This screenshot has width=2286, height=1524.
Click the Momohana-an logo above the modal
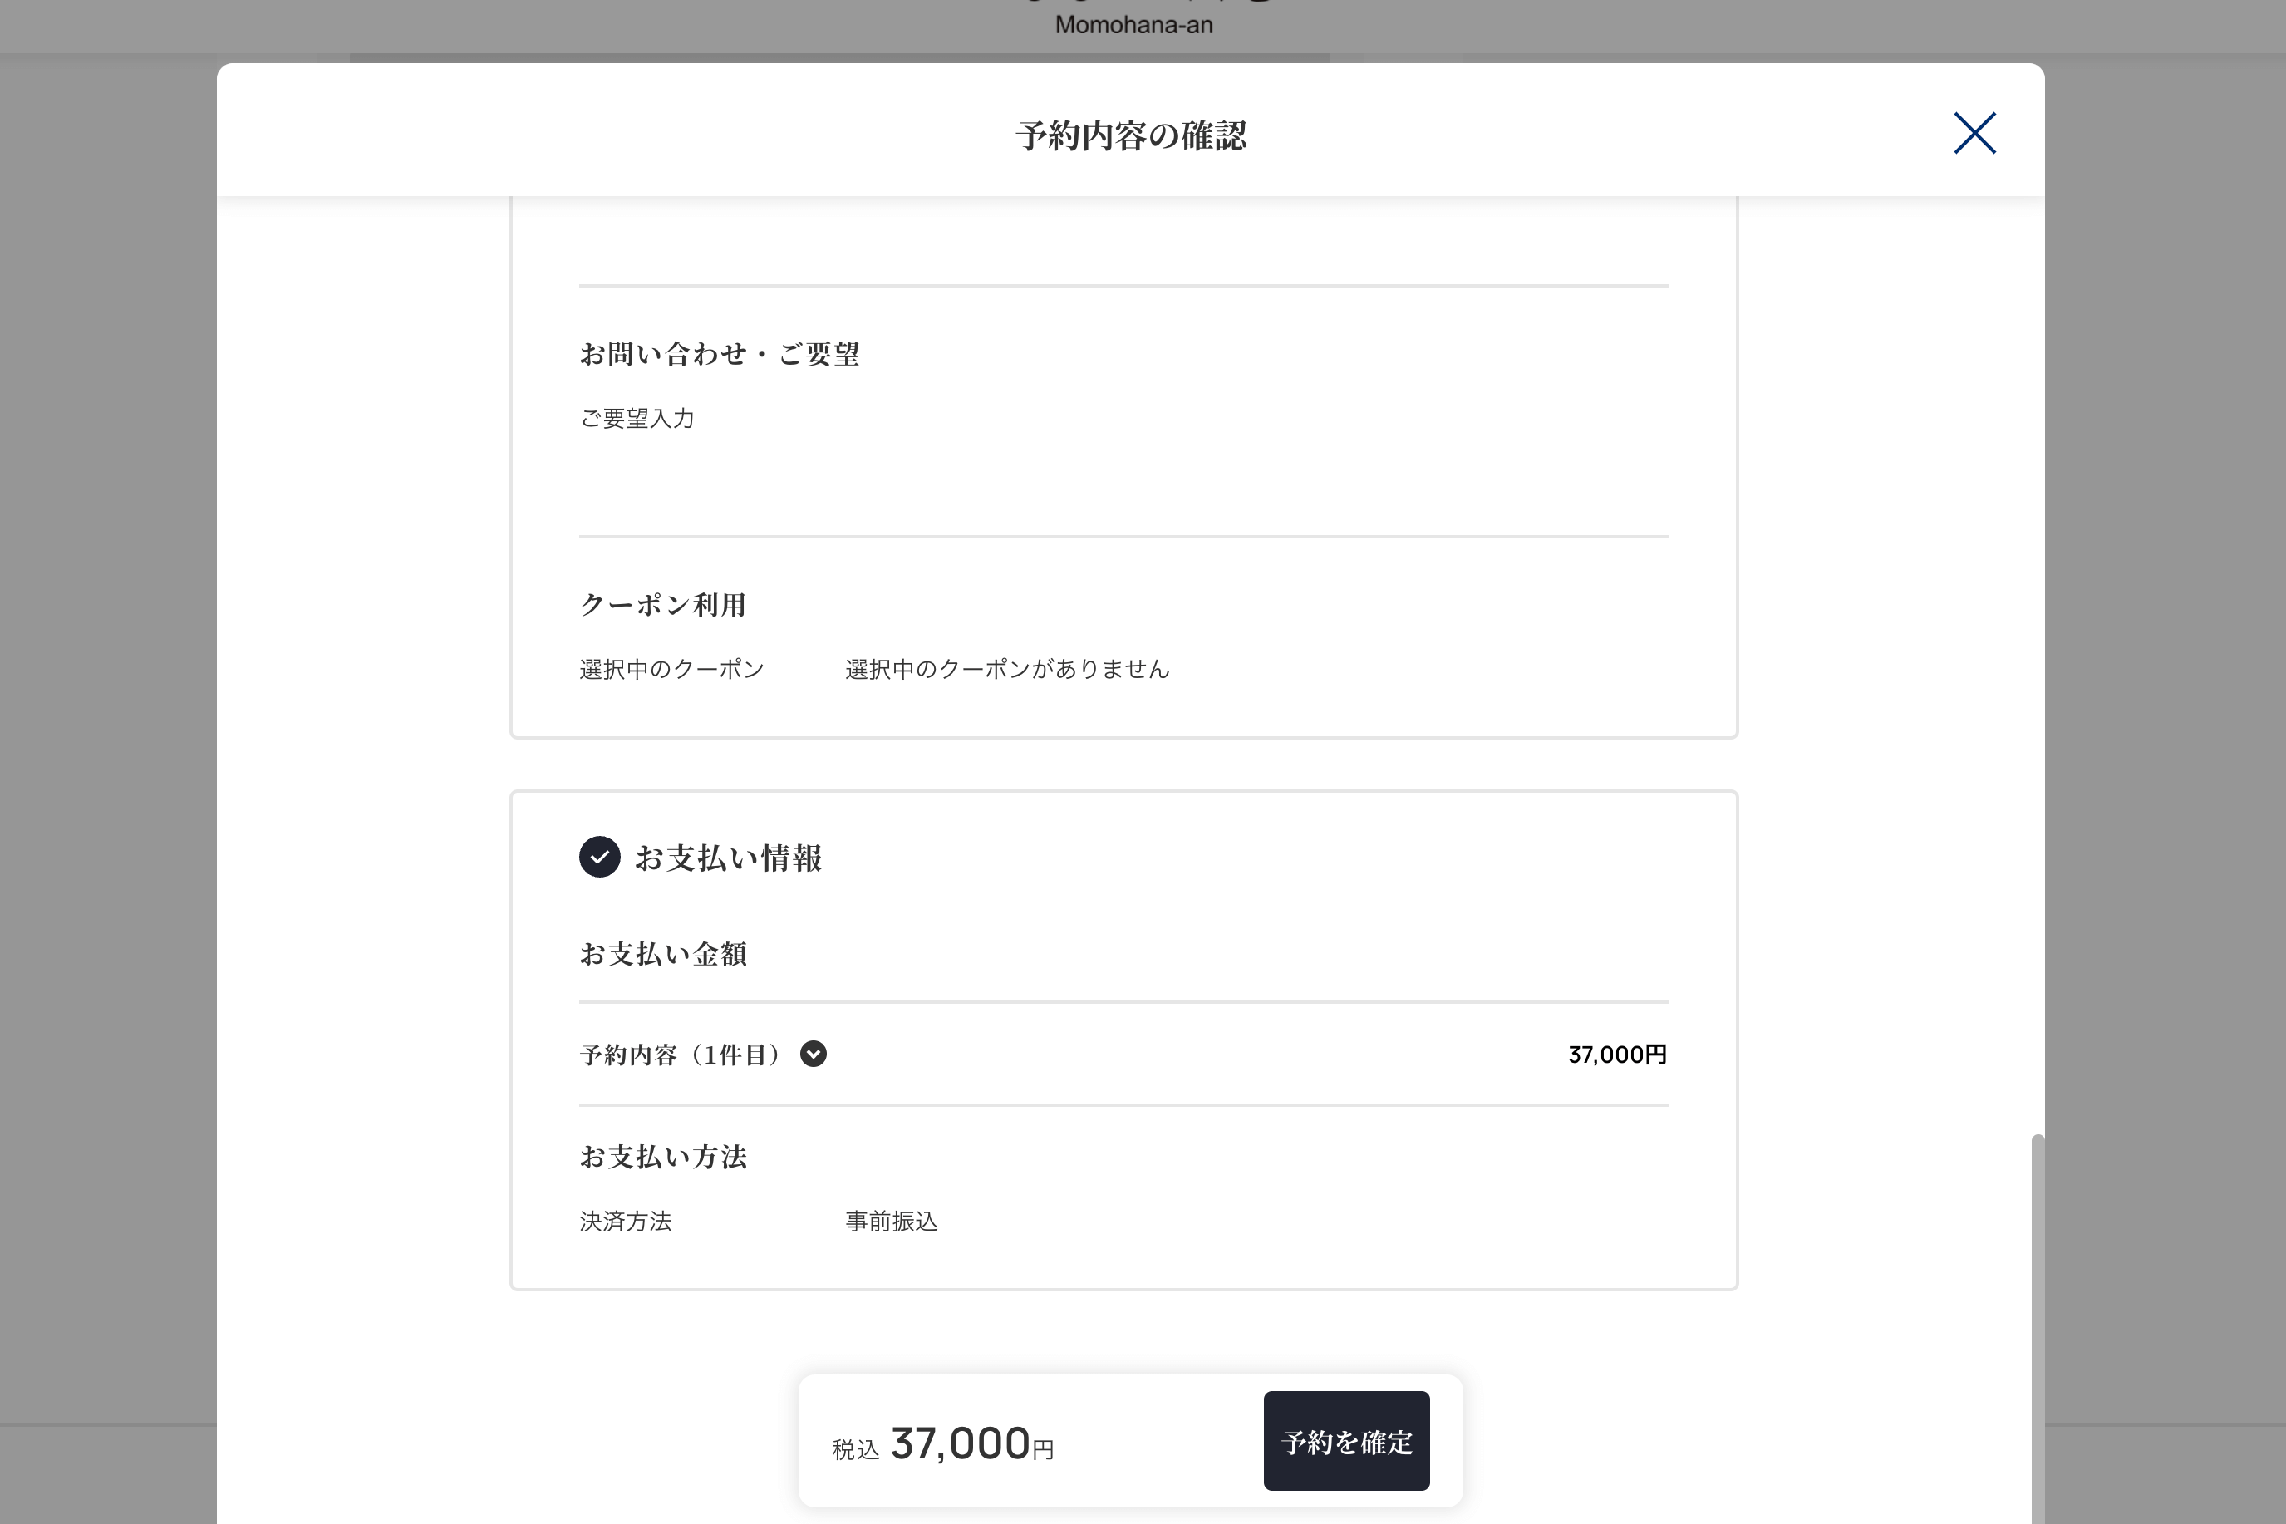[1133, 24]
